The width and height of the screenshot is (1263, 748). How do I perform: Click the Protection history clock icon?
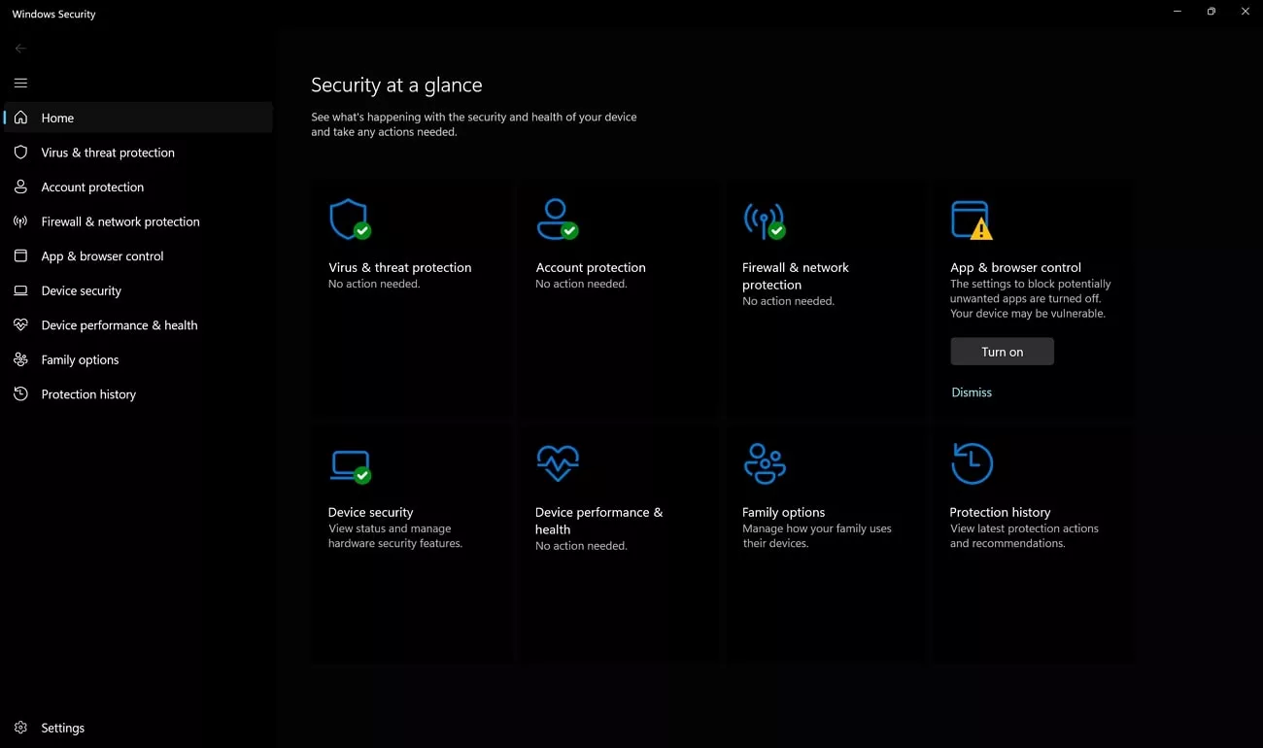point(972,463)
